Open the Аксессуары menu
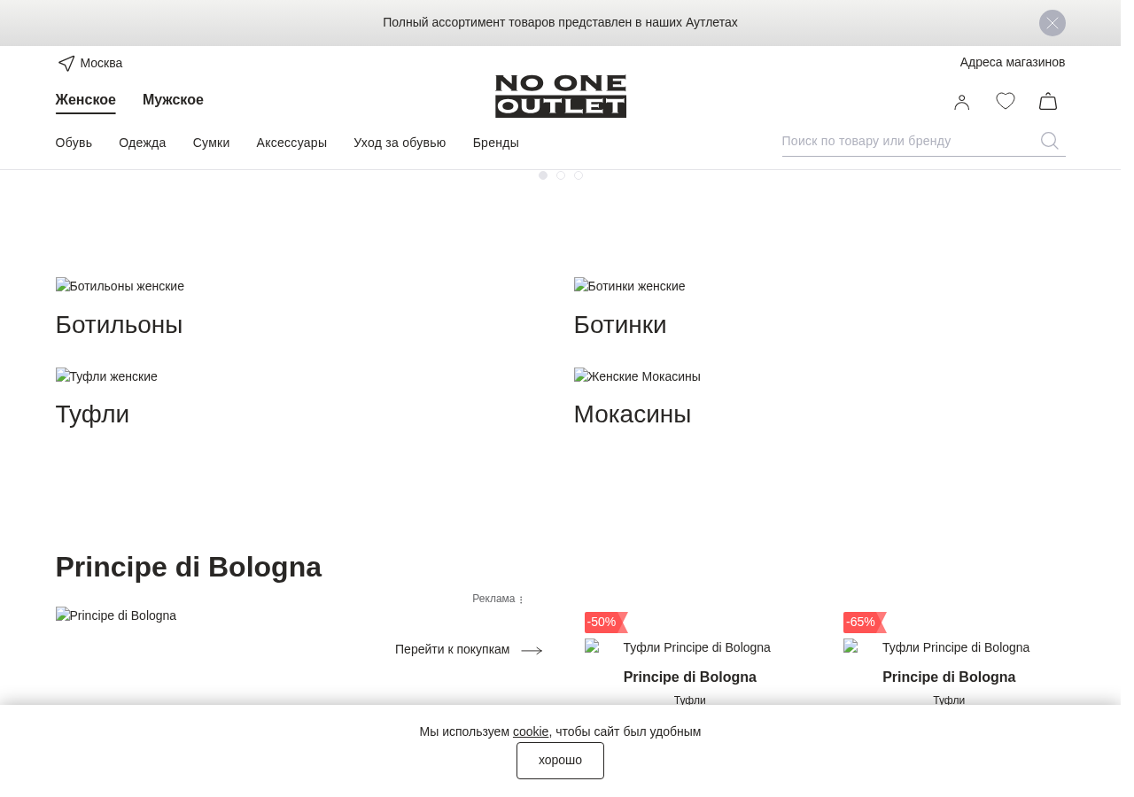The image size is (1134, 797). (x=291, y=143)
